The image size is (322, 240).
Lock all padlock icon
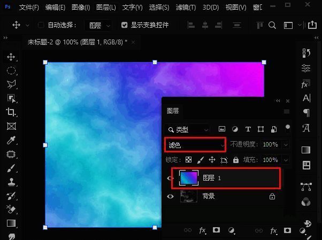236,159
